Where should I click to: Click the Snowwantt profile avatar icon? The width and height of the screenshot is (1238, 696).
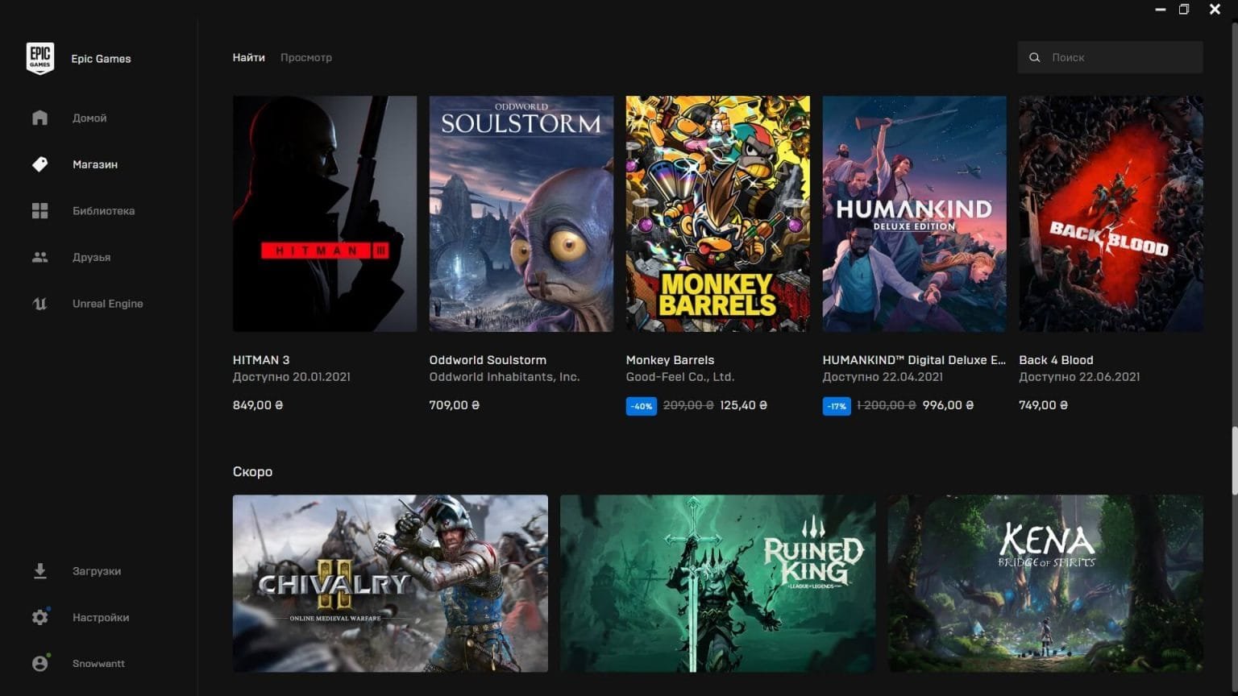point(40,664)
